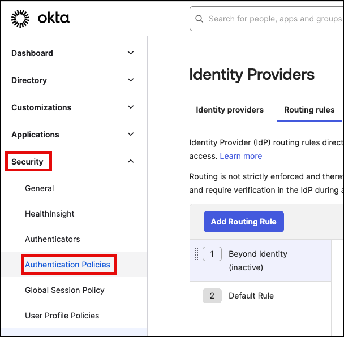The image size is (344, 337).
Task: Click the search magnifier icon
Action: 199,19
